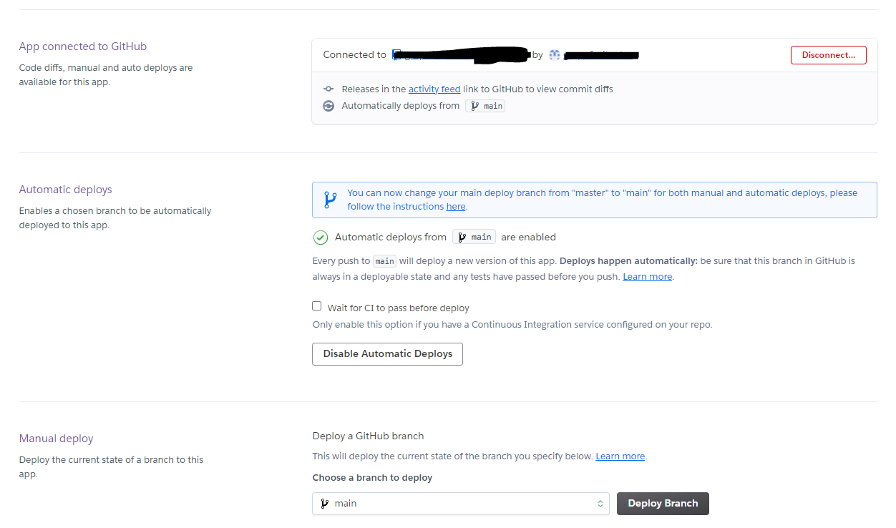Click the branch icon in the blue notice banner
The image size is (896, 528).
coord(330,200)
